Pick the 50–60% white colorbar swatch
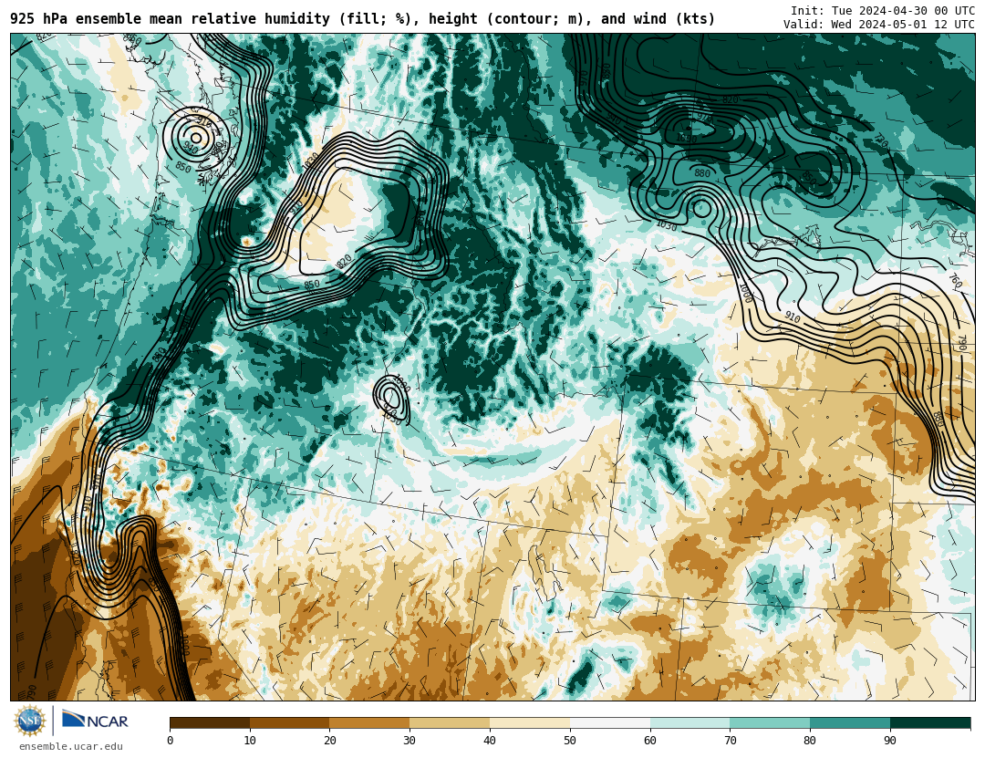Screen dimensions: 985x758 pos(610,723)
